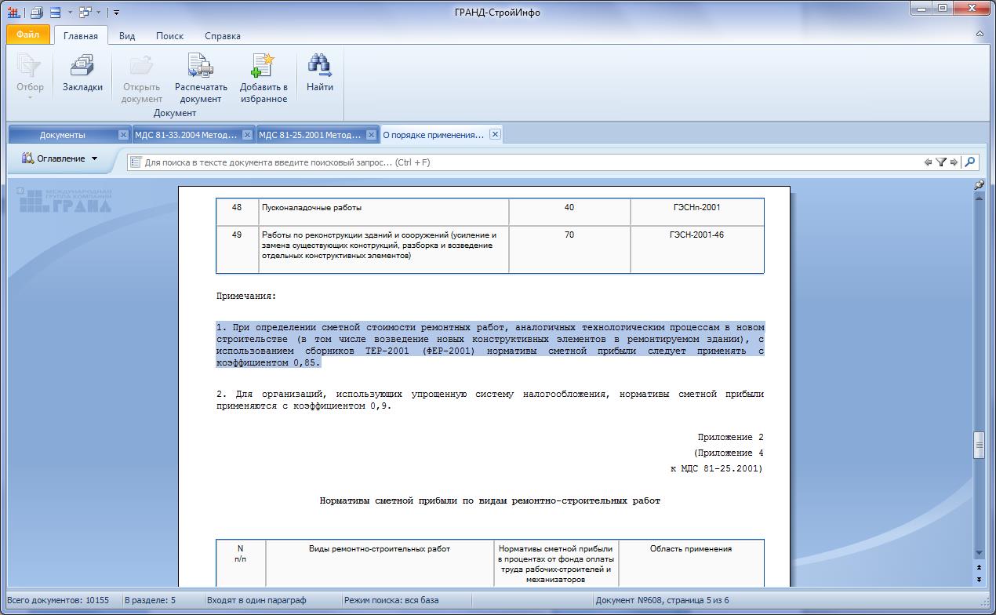
Task: Jump to previous search result arrow
Action: click(928, 162)
